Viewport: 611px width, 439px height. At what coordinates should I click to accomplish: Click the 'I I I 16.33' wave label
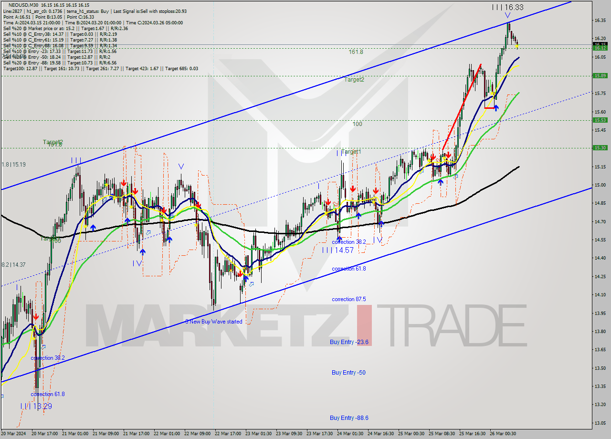click(508, 7)
